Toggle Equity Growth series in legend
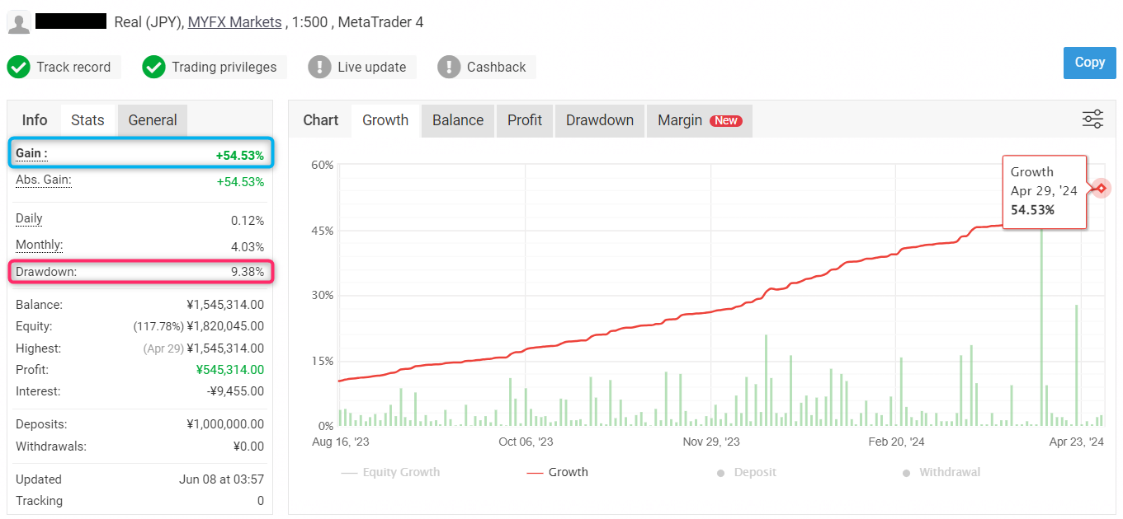The height and width of the screenshot is (519, 1123). 391,473
